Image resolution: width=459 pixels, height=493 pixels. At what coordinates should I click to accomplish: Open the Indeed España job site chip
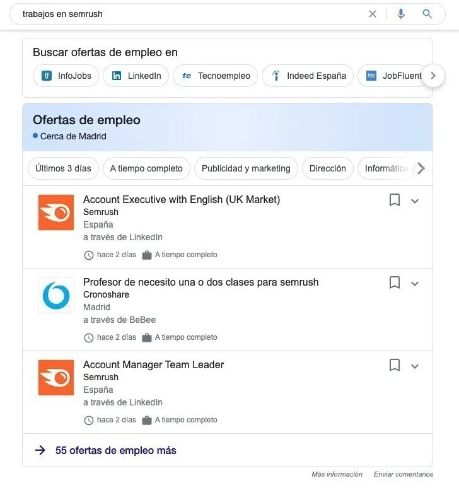[308, 76]
